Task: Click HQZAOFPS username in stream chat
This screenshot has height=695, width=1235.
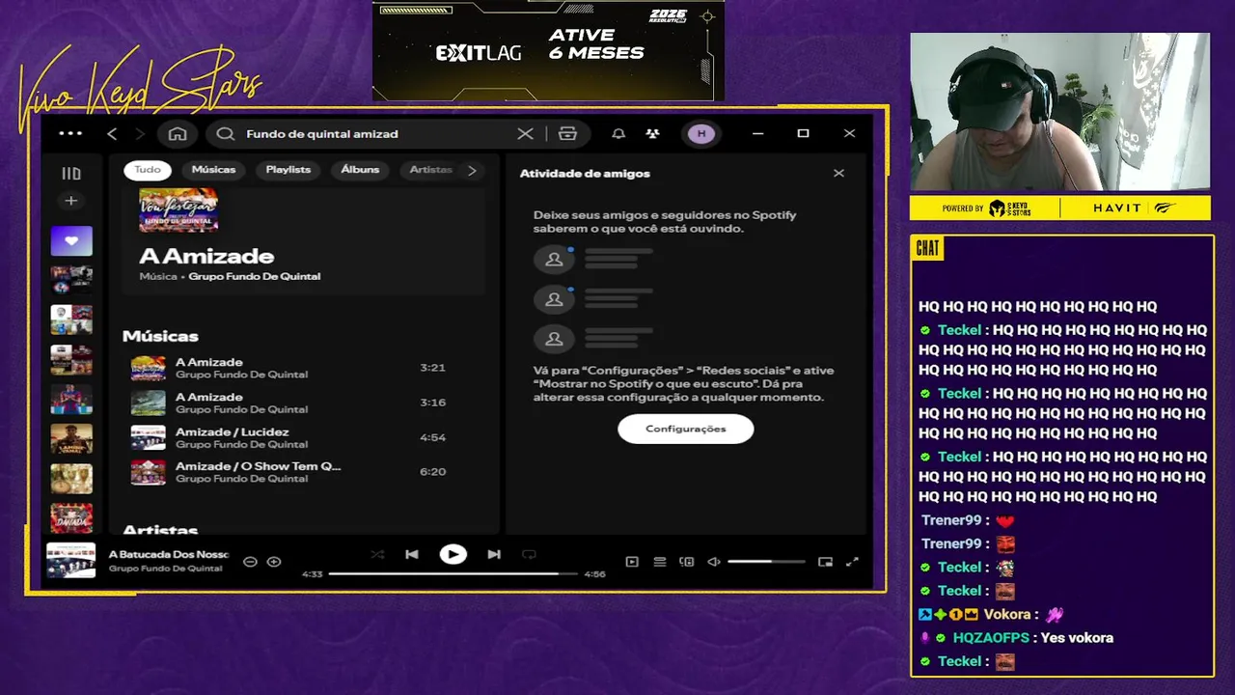Action: pyautogui.click(x=992, y=638)
